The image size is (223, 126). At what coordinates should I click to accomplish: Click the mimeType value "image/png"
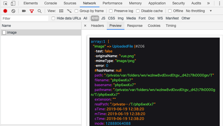[126, 61]
